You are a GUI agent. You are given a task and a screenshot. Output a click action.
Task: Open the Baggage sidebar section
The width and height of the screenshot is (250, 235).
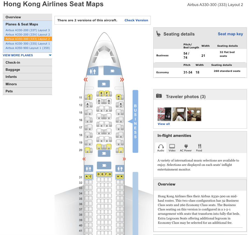coord(13,70)
